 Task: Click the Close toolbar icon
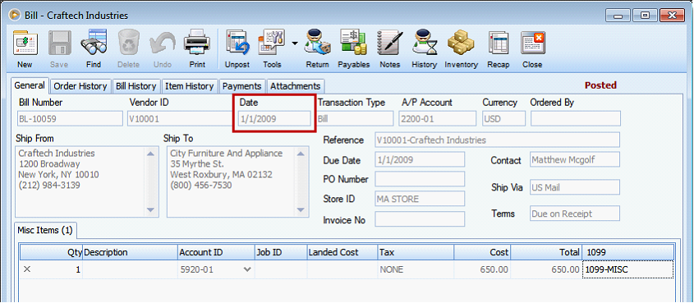(532, 44)
